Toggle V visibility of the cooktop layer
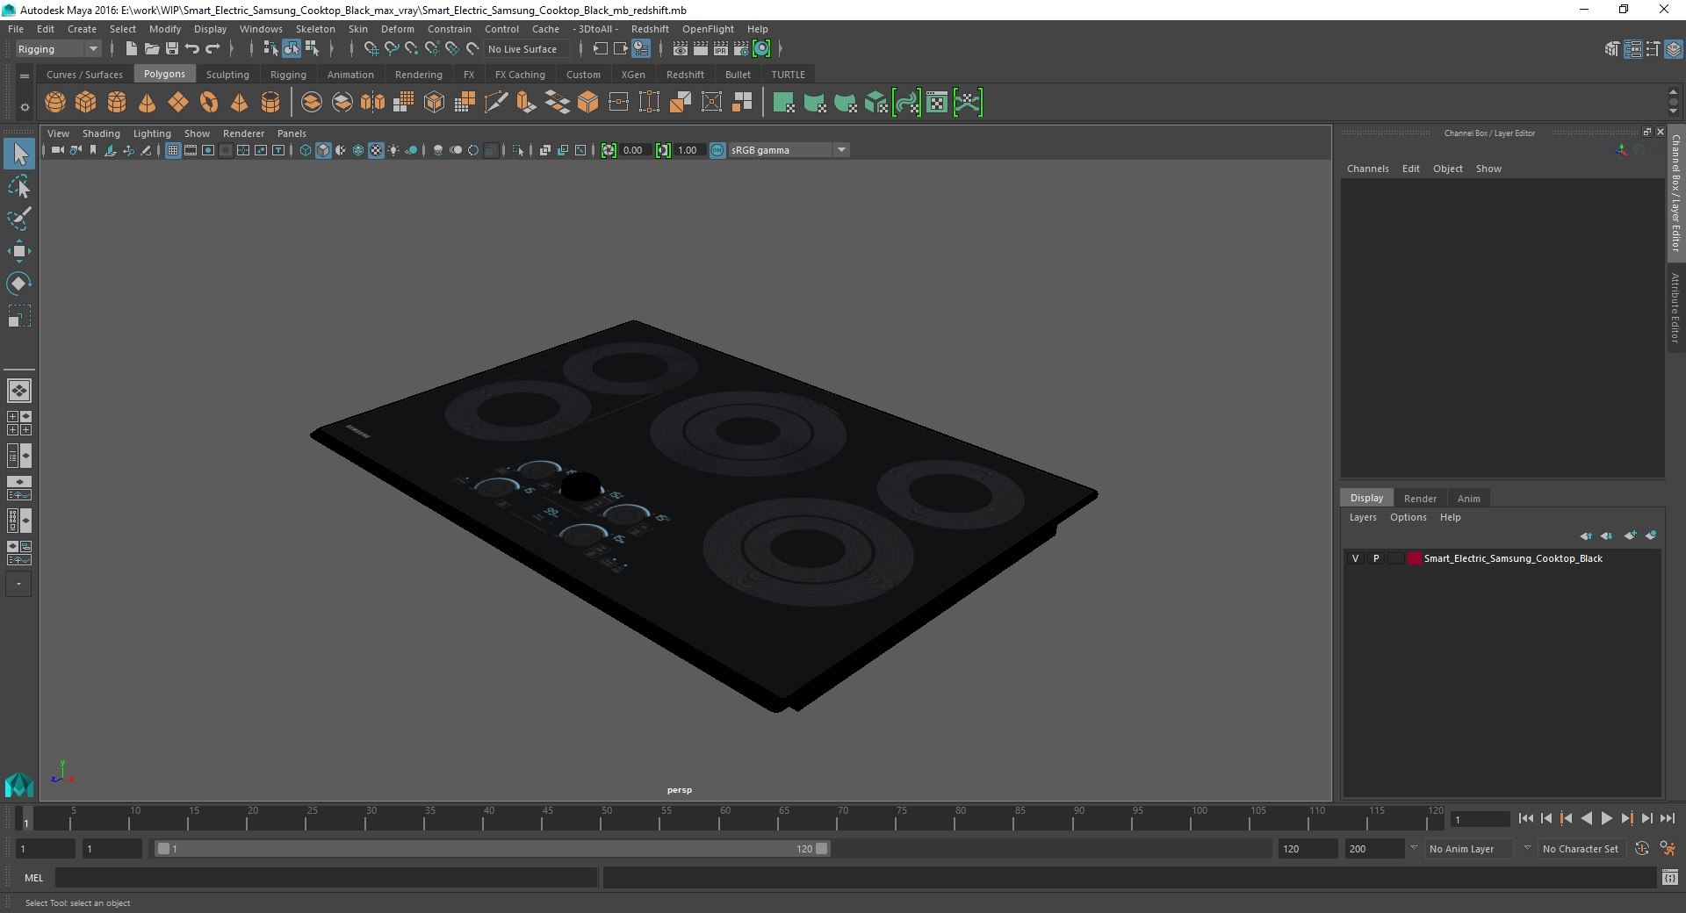Viewport: 1686px width, 913px height. click(1355, 558)
